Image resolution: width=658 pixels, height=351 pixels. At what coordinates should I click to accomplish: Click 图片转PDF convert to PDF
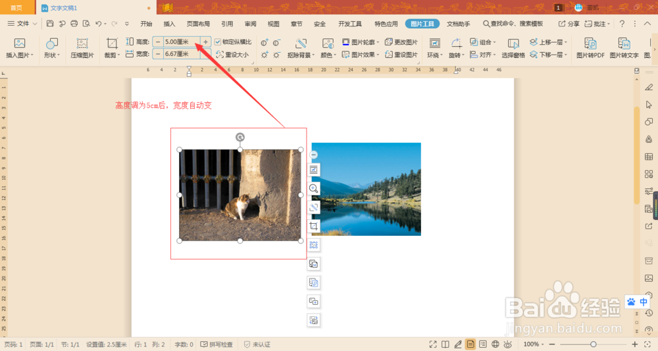coord(590,48)
